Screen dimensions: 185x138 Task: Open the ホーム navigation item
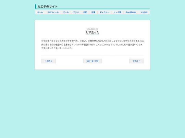tap(40, 12)
